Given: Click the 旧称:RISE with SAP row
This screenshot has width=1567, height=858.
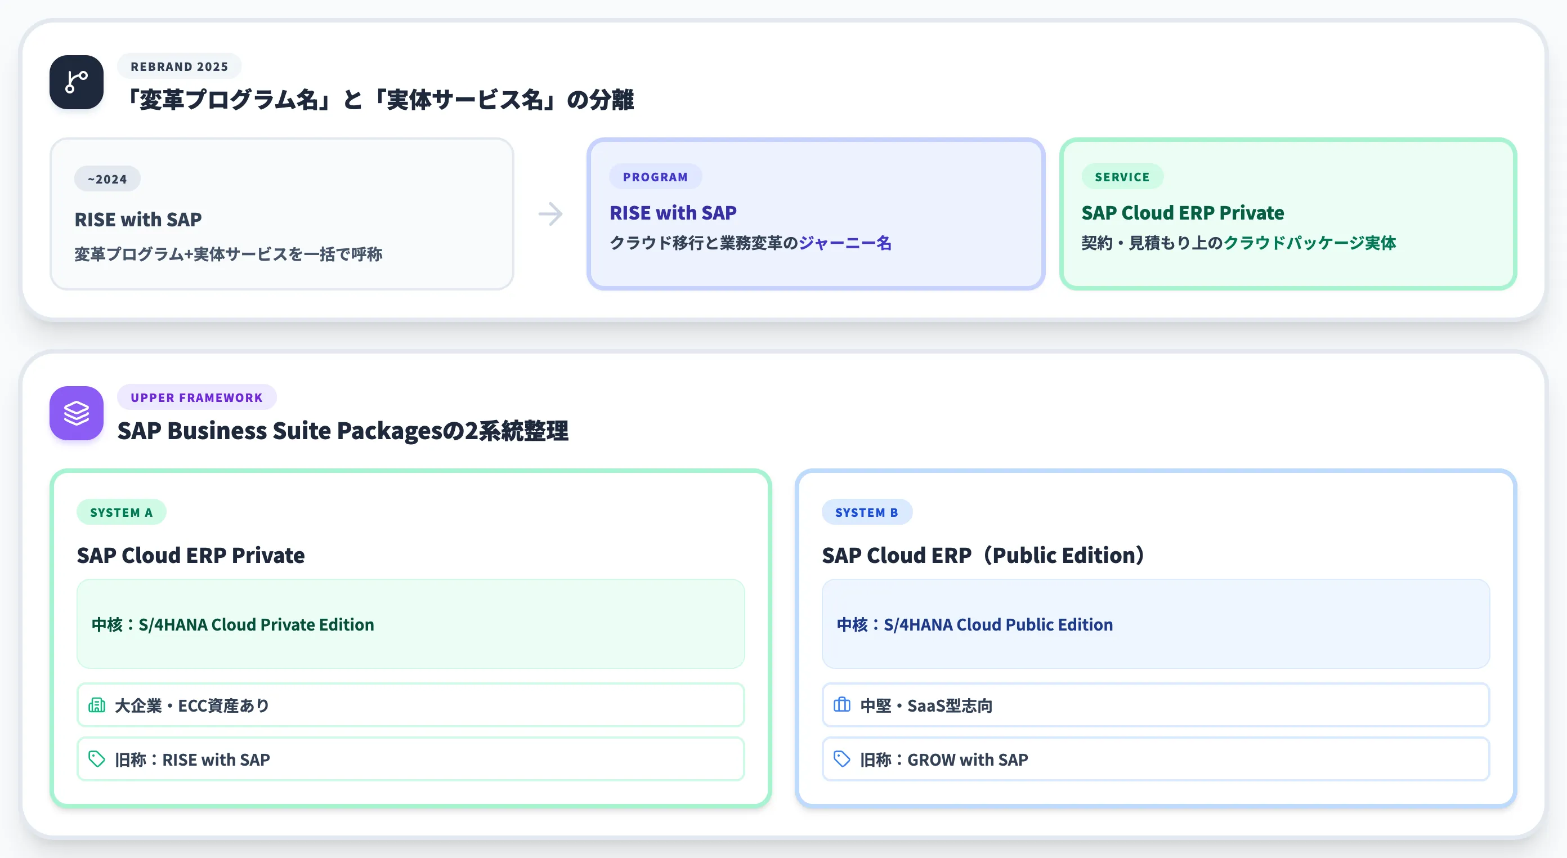Looking at the screenshot, I should (x=411, y=759).
